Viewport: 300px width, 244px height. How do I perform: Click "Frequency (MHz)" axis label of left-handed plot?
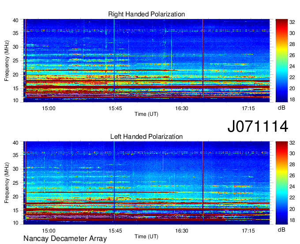pyautogui.click(x=7, y=183)
